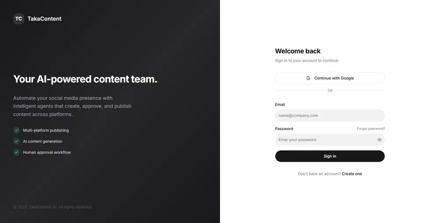Click the Email field label

[280, 105]
